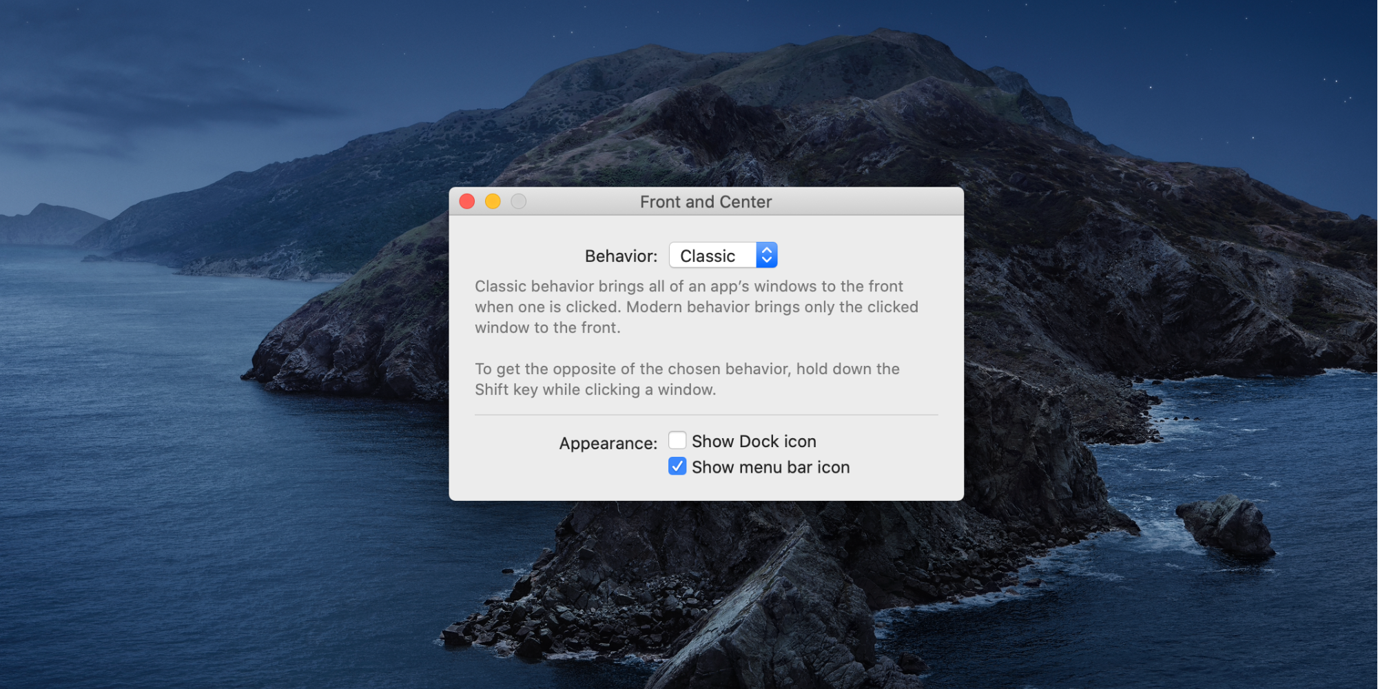Click the horizontal separator above Appearance

coord(706,415)
